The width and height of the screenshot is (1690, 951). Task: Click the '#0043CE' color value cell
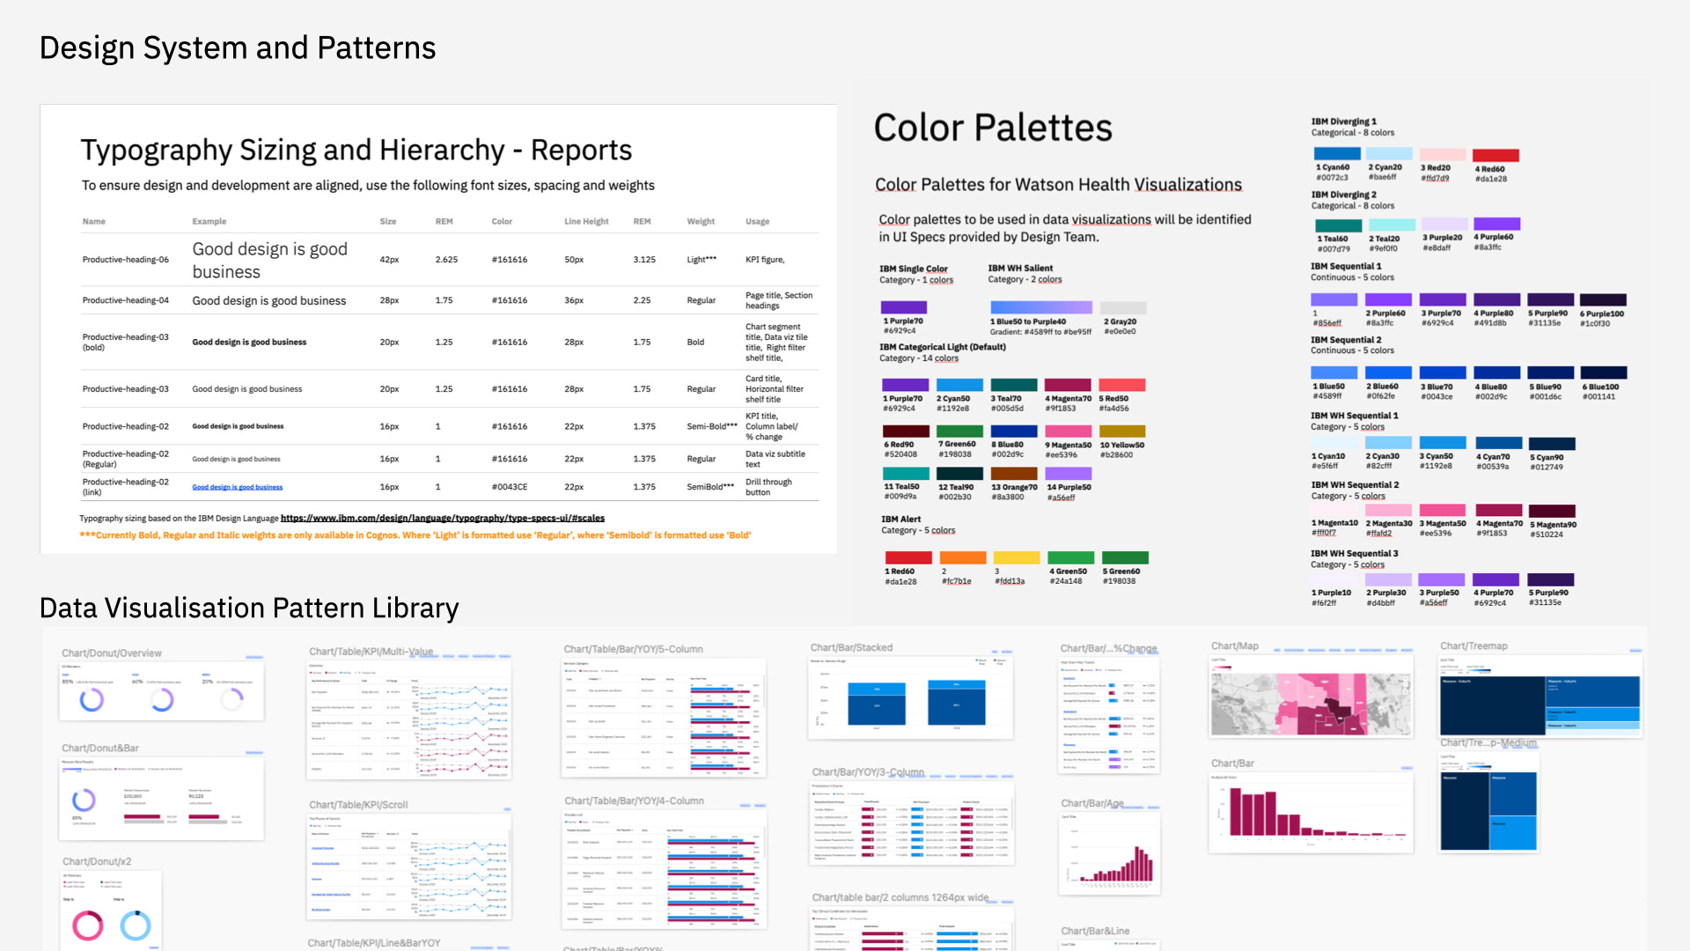pos(510,487)
